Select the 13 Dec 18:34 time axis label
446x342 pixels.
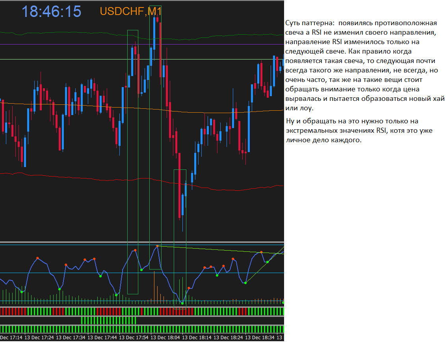pos(260,337)
